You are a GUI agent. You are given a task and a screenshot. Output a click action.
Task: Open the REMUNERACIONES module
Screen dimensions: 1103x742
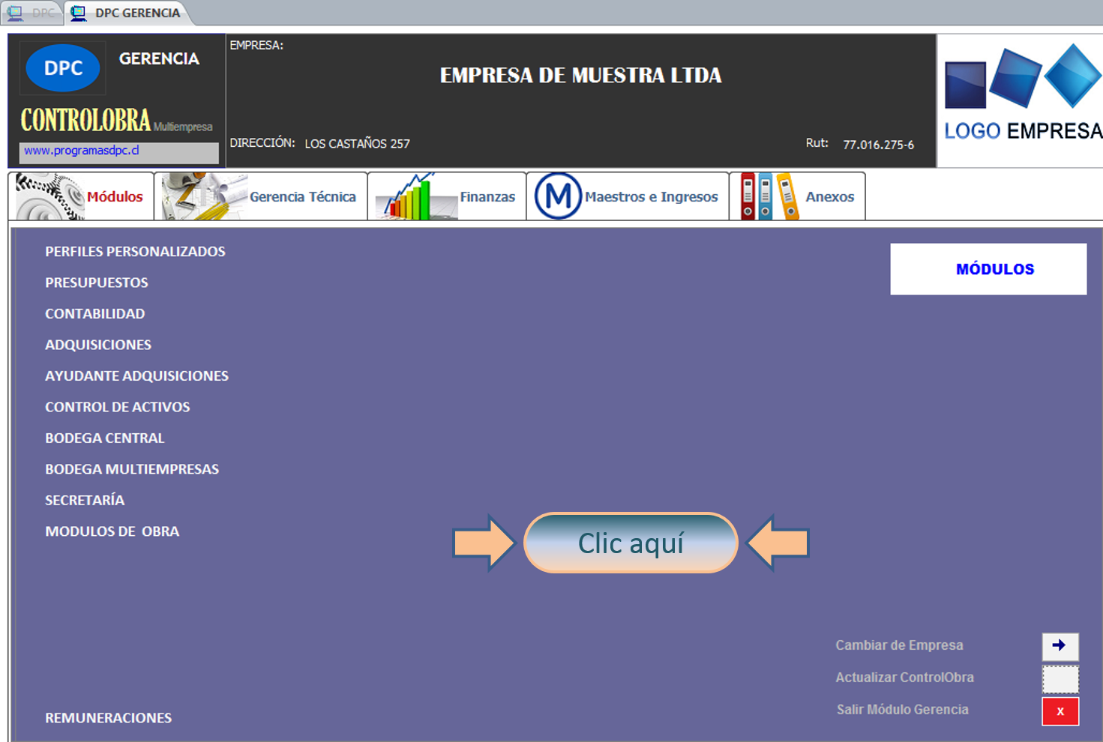[108, 717]
